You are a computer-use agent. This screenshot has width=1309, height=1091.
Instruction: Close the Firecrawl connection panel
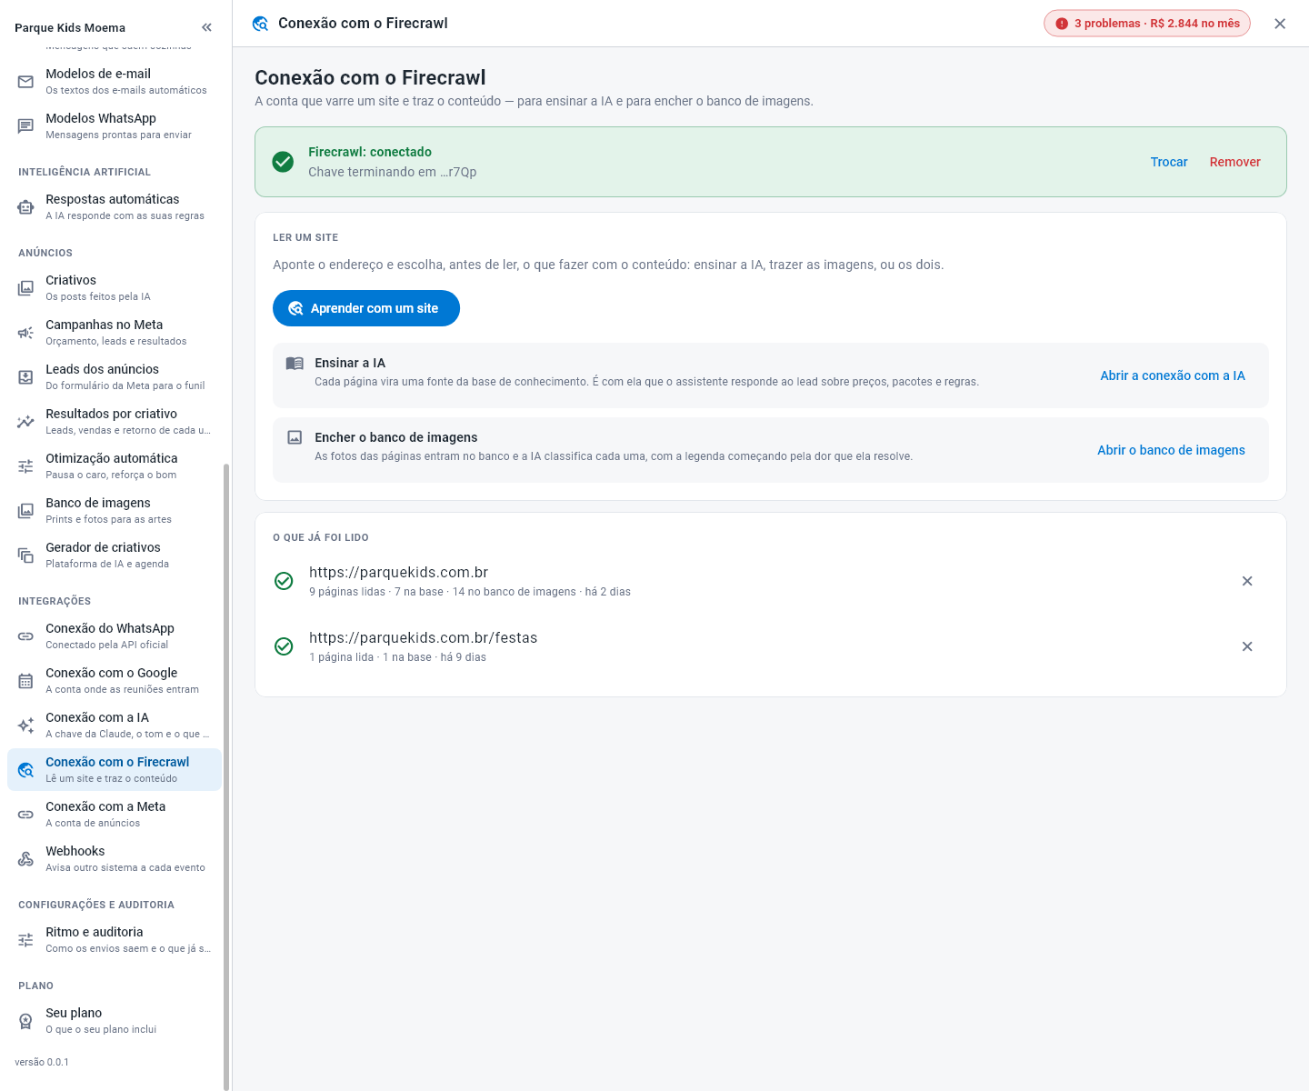[1280, 24]
